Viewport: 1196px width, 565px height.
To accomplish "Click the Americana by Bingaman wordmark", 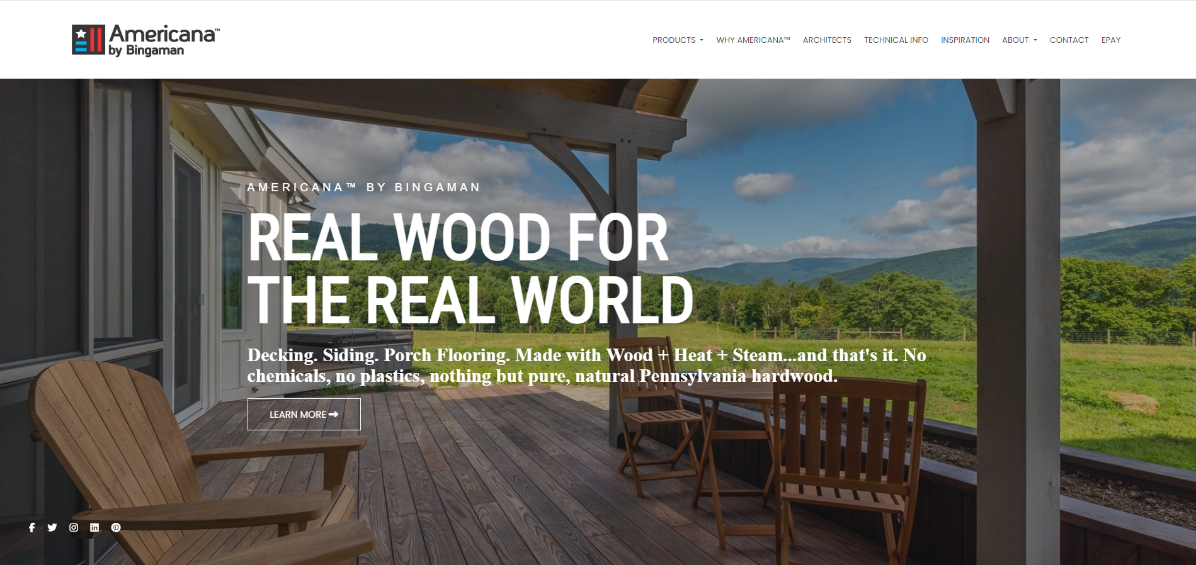I will click(x=164, y=40).
